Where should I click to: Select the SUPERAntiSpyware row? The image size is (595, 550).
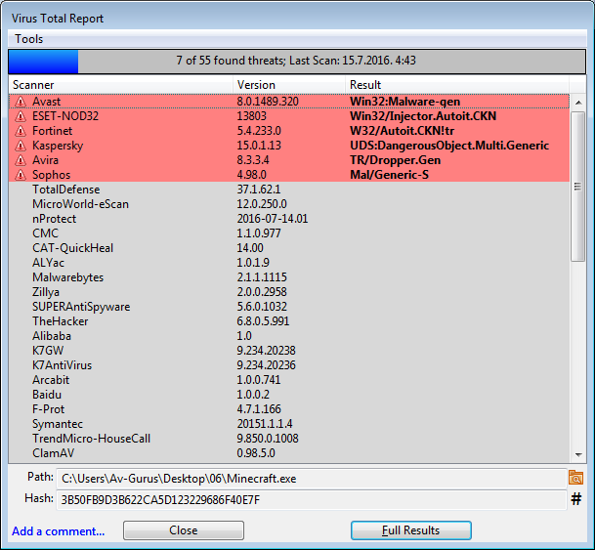pos(289,307)
